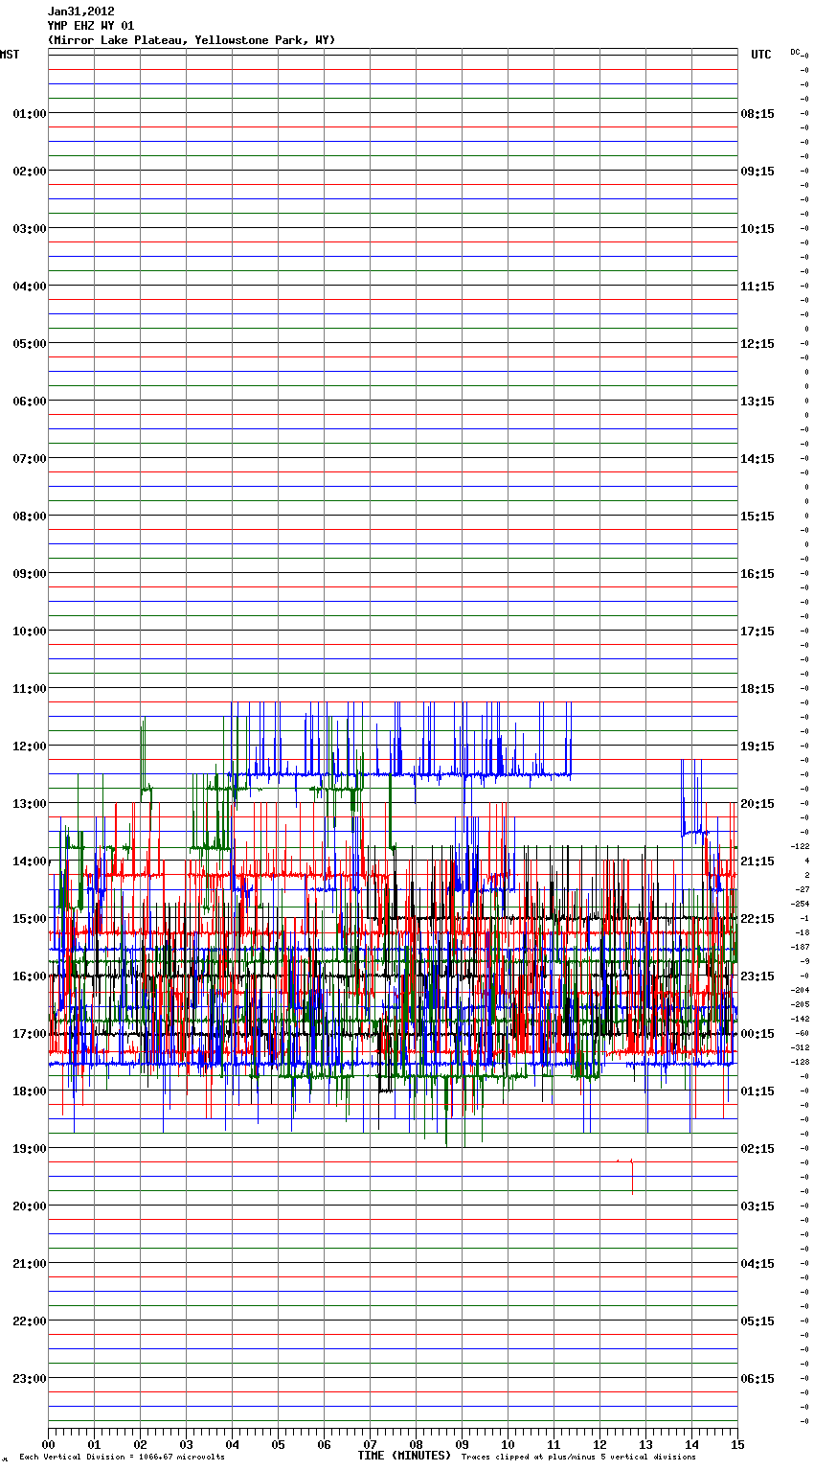Viewport: 814px width, 1470px height.
Task: Click the "Each Vertical Division = 1066.67 microvolts" note
Action: coord(122,1458)
